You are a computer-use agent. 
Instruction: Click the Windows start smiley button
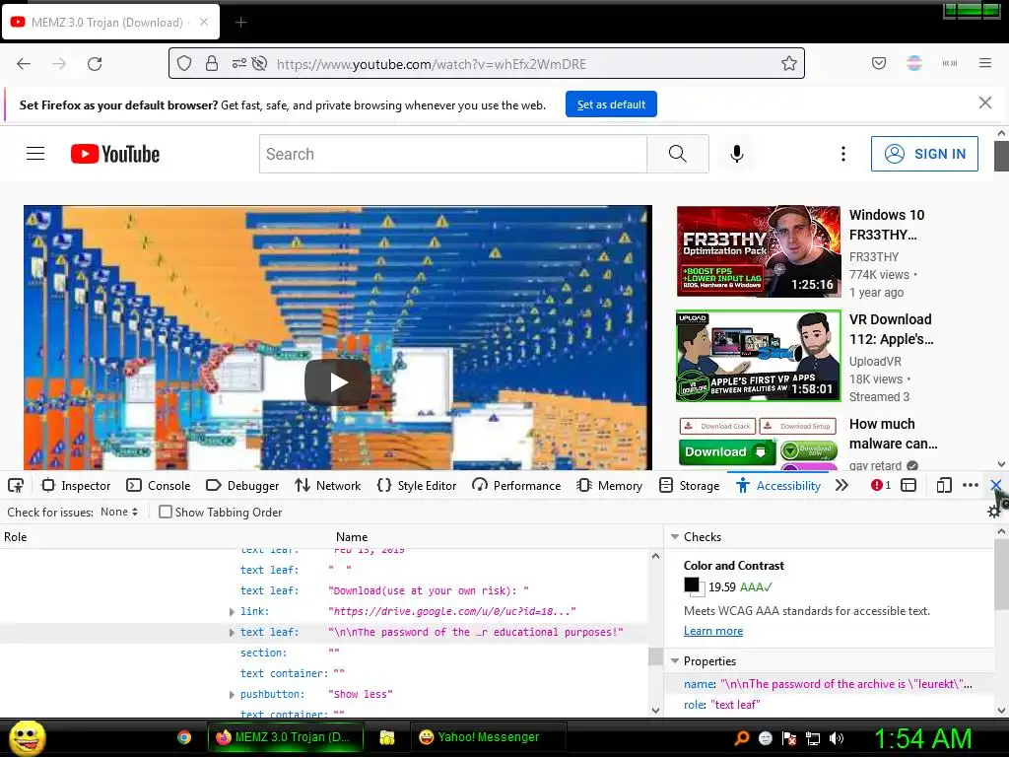[28, 737]
